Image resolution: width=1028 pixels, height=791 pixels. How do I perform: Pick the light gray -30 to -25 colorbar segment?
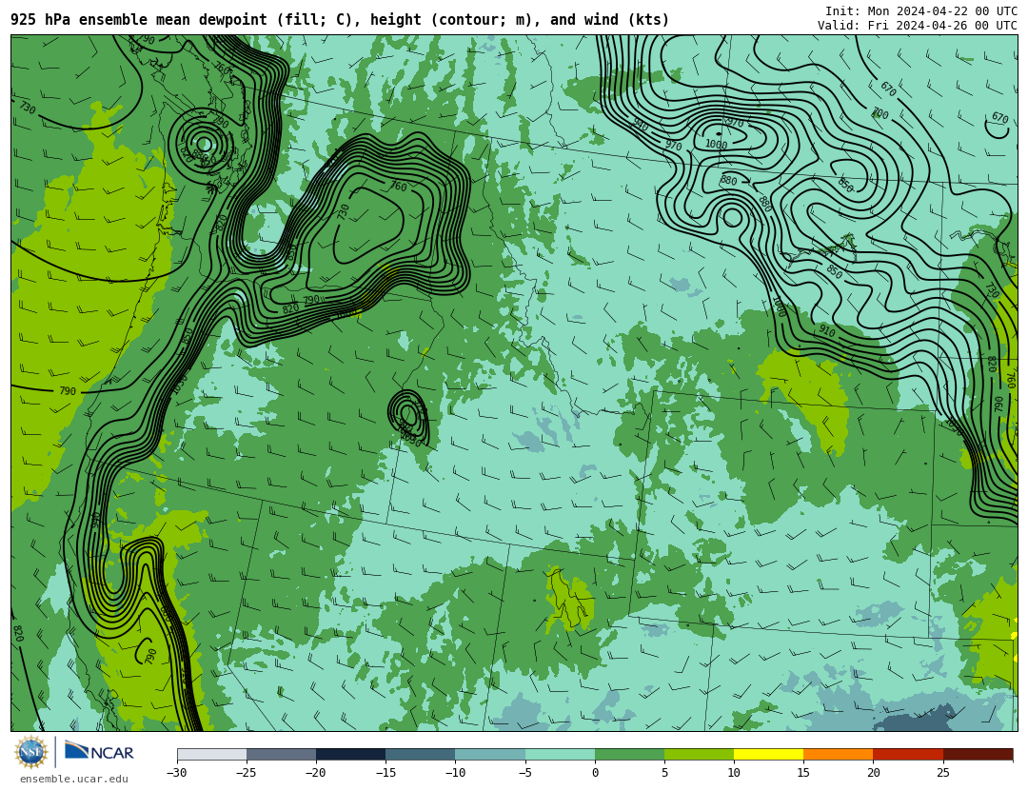click(x=211, y=755)
